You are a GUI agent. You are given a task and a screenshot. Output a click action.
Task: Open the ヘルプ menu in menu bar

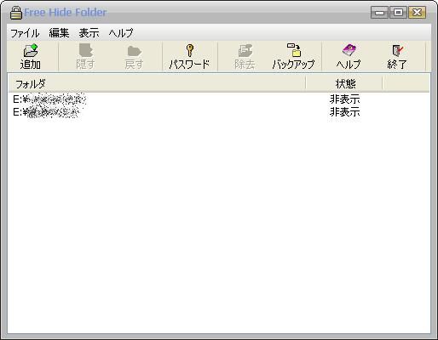[x=121, y=33]
